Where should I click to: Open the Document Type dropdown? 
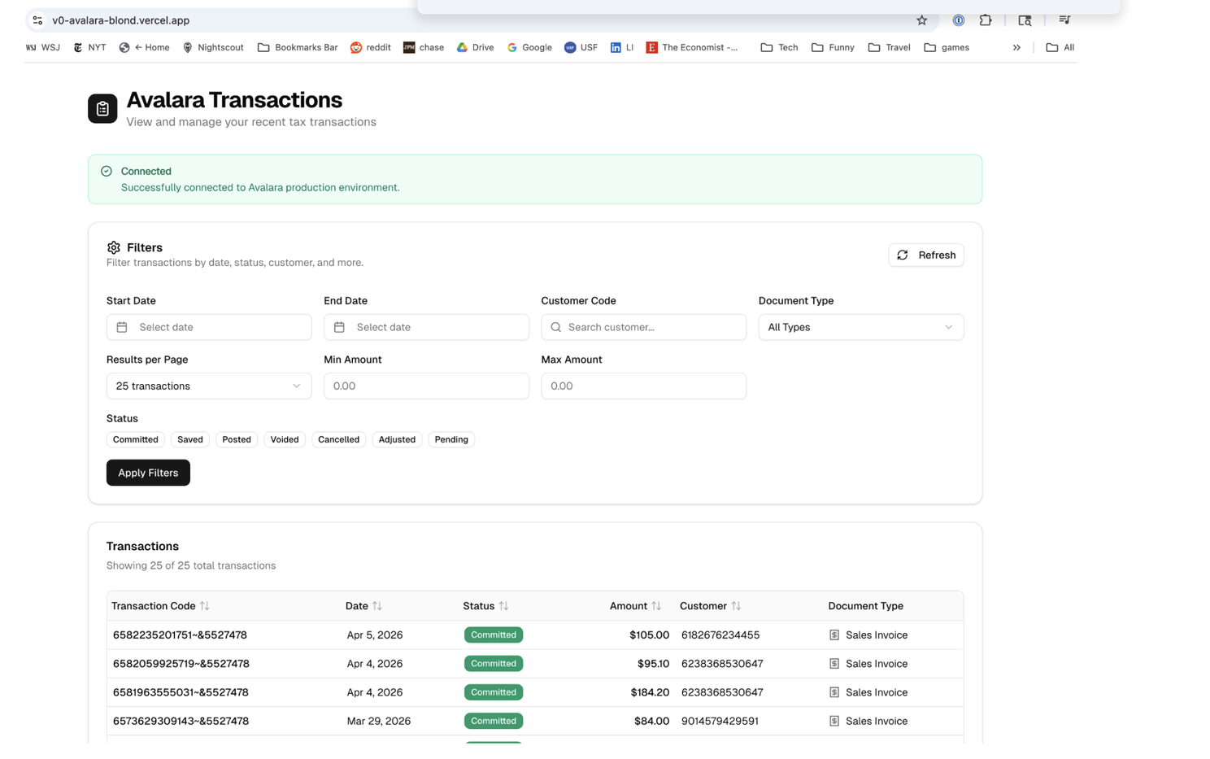[860, 327]
